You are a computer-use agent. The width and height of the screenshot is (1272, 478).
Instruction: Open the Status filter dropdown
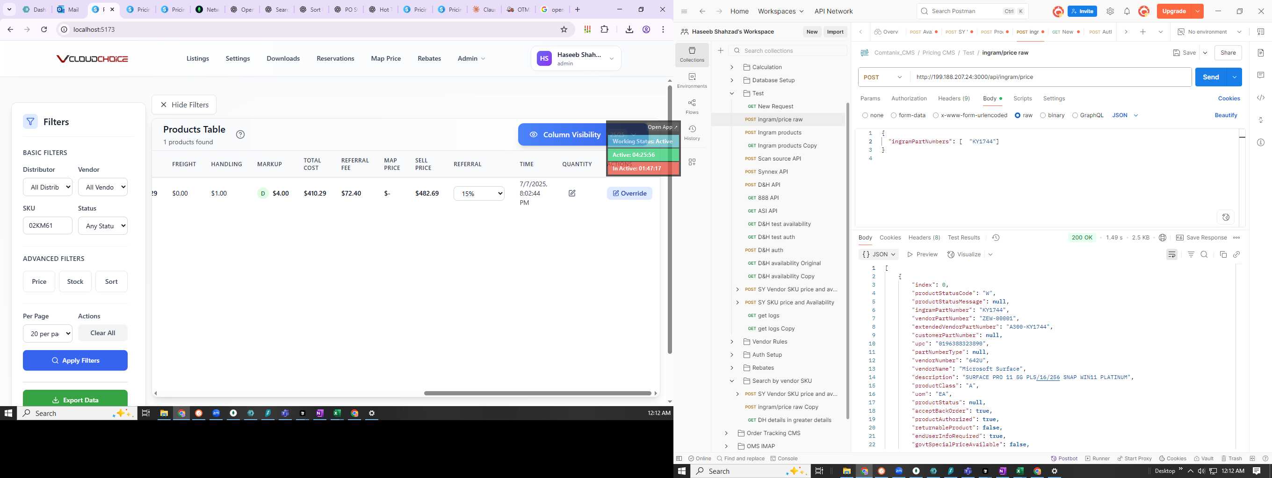pyautogui.click(x=103, y=225)
